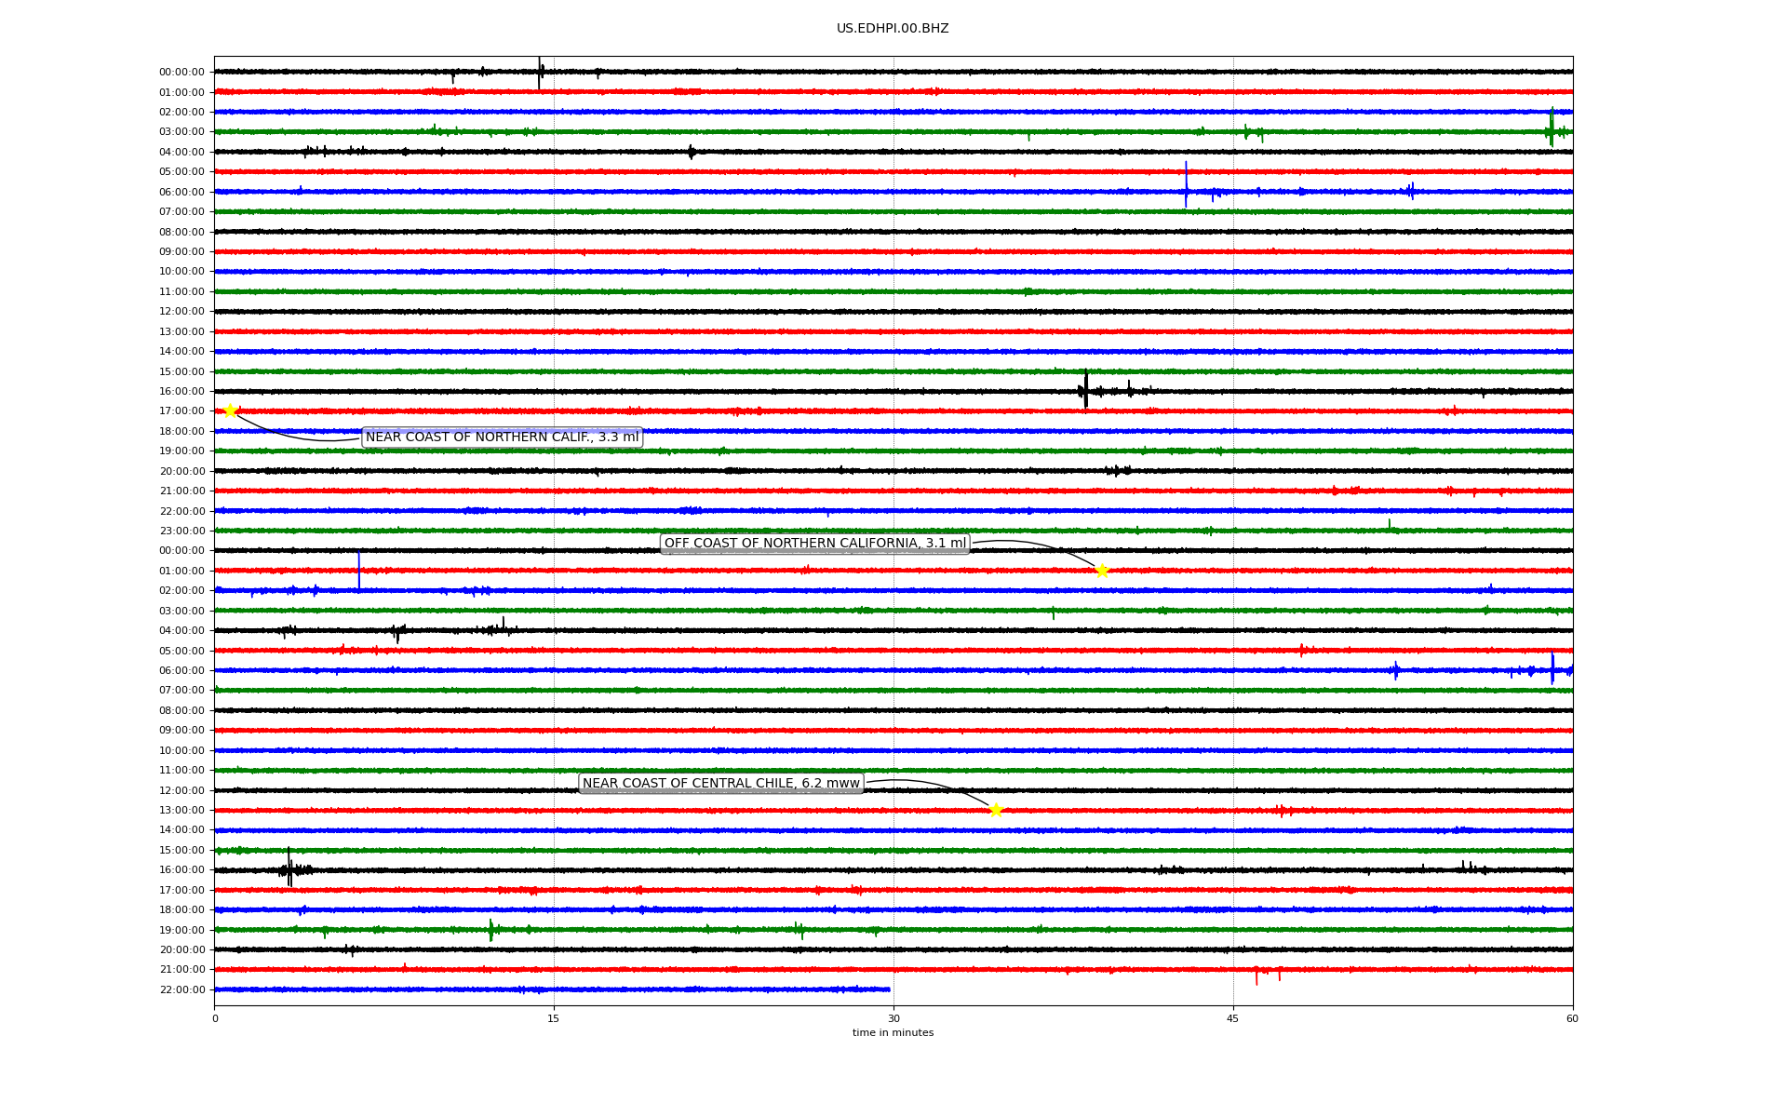
Task: Click the Off Coast of Northern California 3.1 ml label
Action: pyautogui.click(x=814, y=544)
